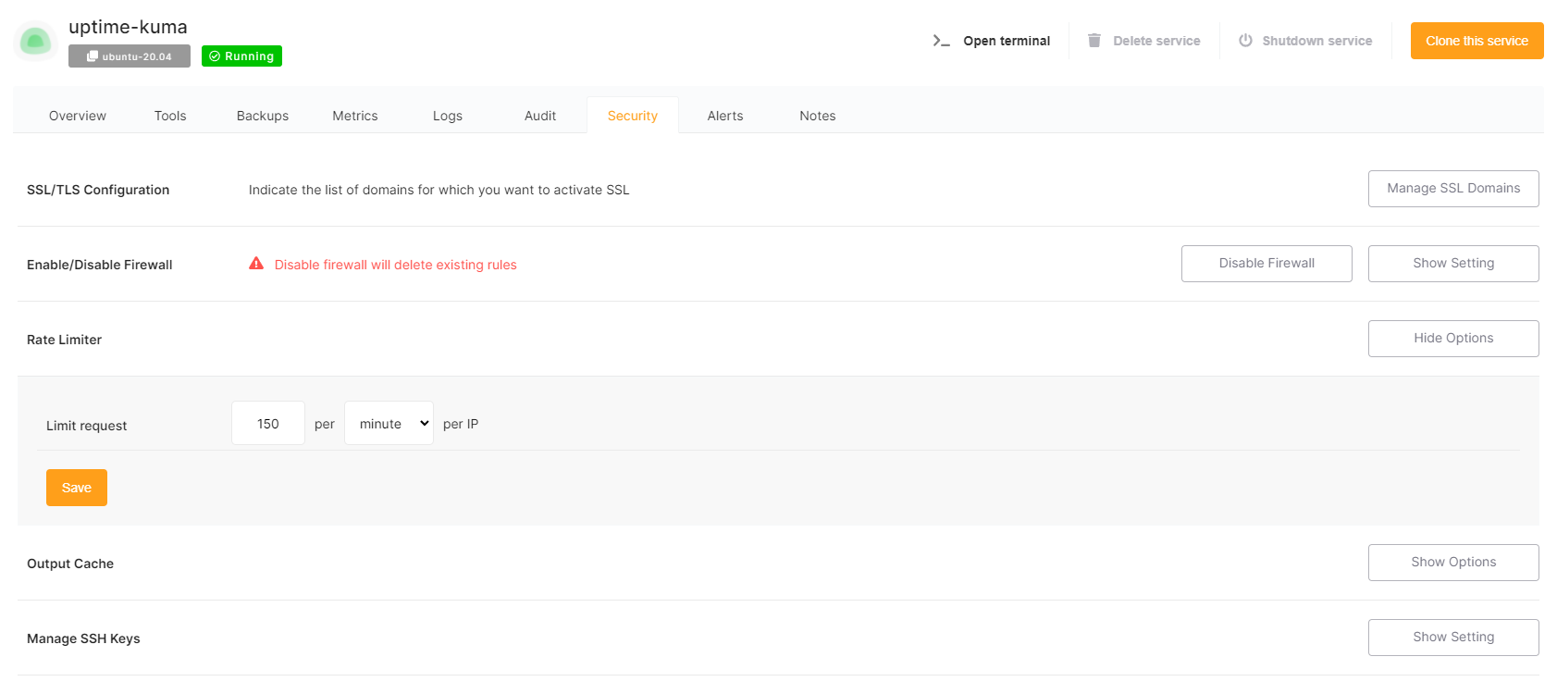This screenshot has height=694, width=1557.
Task: Show setting for Manage SSH Keys
Action: (1452, 638)
